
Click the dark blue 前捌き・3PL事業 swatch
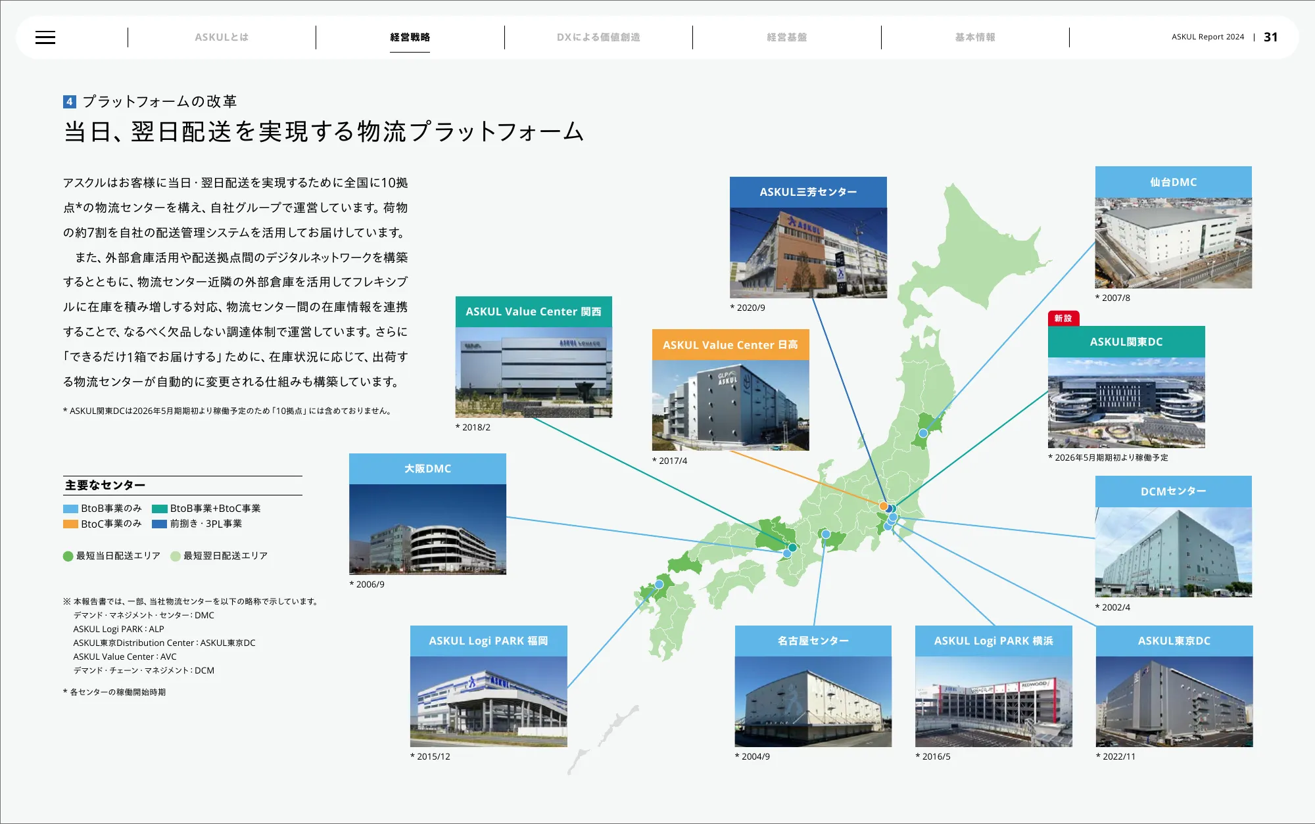[160, 524]
